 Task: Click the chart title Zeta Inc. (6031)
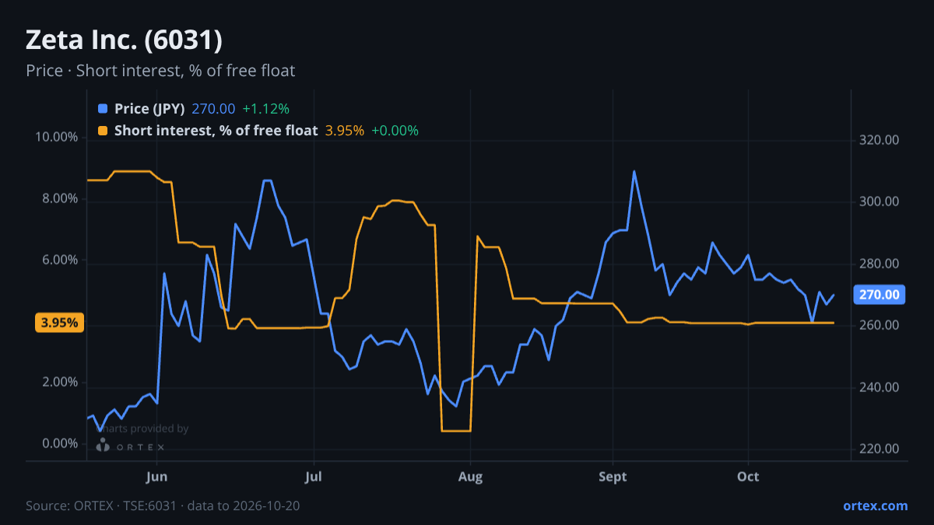125,40
